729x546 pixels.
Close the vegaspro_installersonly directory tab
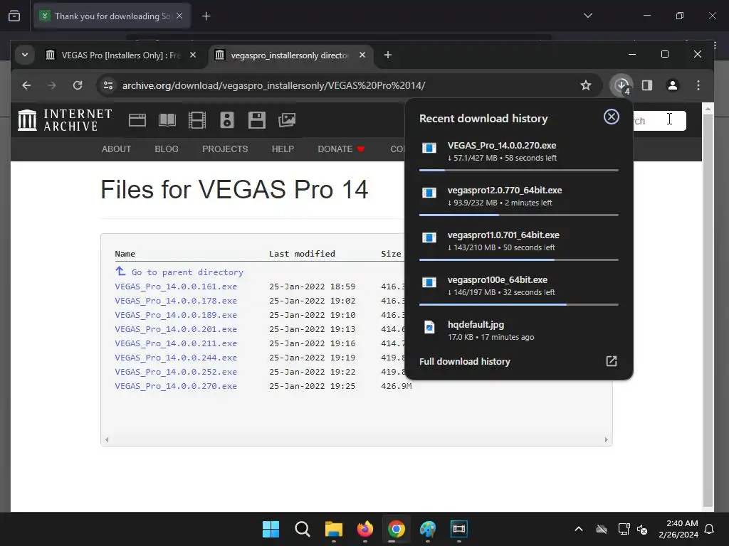coord(362,55)
